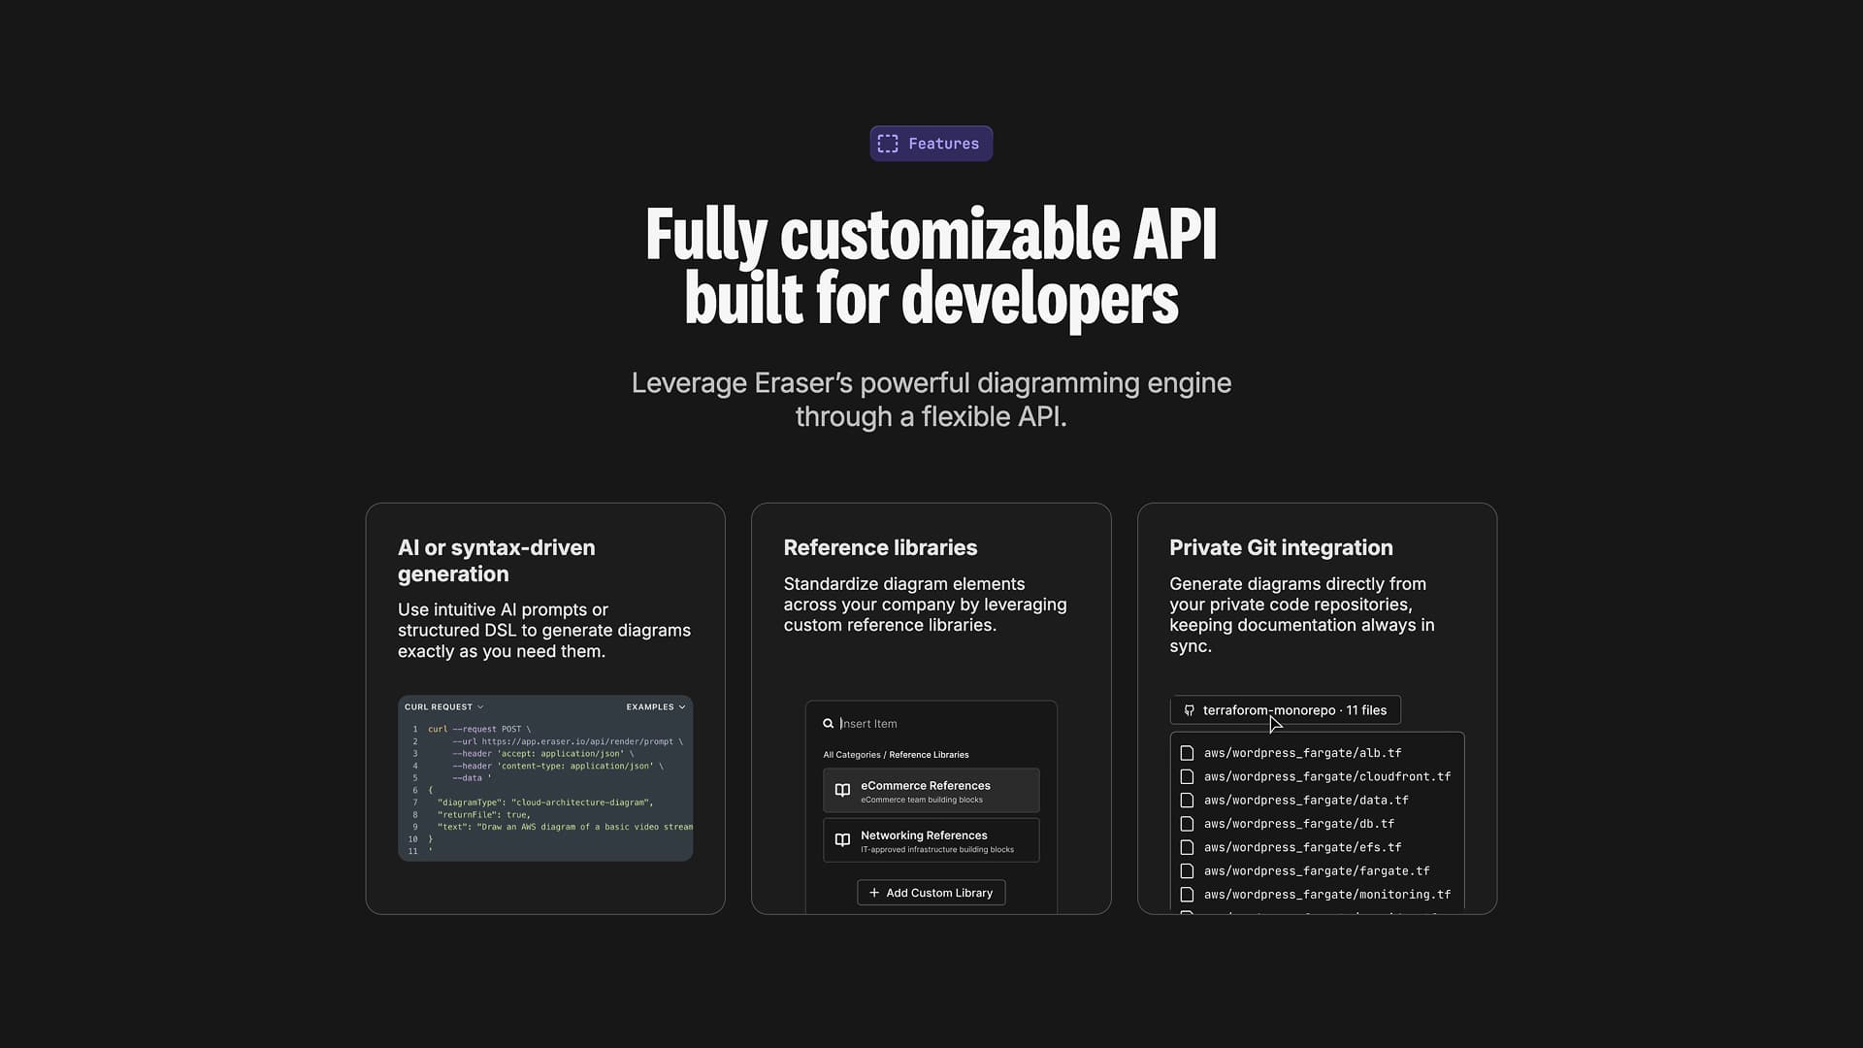Screen dimensions: 1863x1048
Task: Click the search magnifier icon
Action: click(x=829, y=724)
